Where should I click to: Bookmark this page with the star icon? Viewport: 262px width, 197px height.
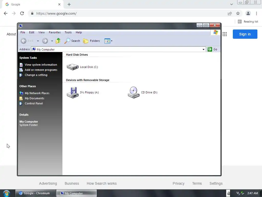238,13
